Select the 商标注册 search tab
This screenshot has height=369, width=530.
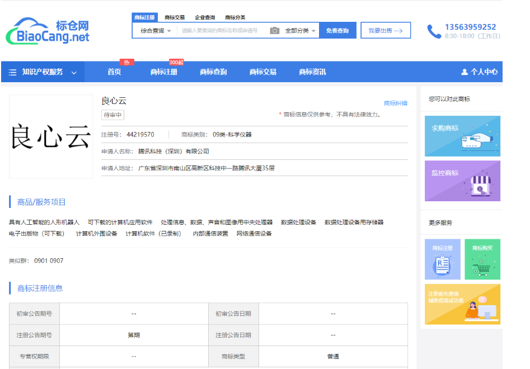coord(144,17)
